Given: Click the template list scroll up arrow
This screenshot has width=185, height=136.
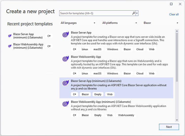Looking at the screenshot, I should pos(177,31).
